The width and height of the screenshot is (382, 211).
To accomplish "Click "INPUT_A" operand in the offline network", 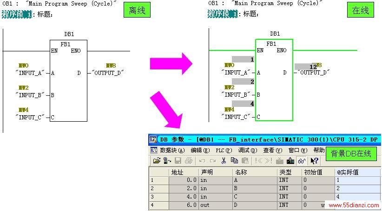I will [x=30, y=73].
